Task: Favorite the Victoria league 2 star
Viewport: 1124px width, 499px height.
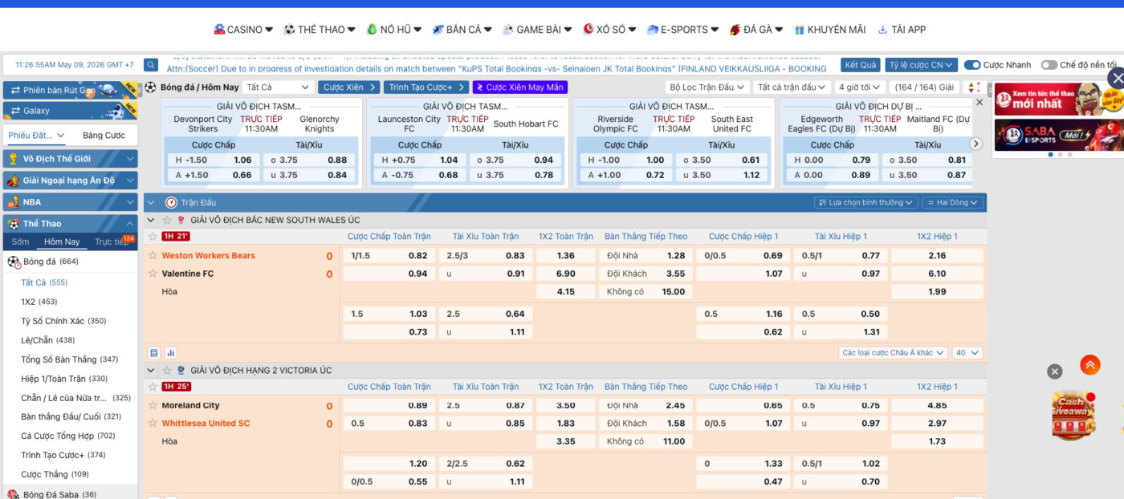Action: point(167,370)
